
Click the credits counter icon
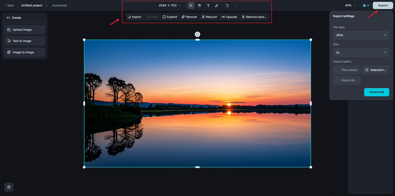[366, 6]
